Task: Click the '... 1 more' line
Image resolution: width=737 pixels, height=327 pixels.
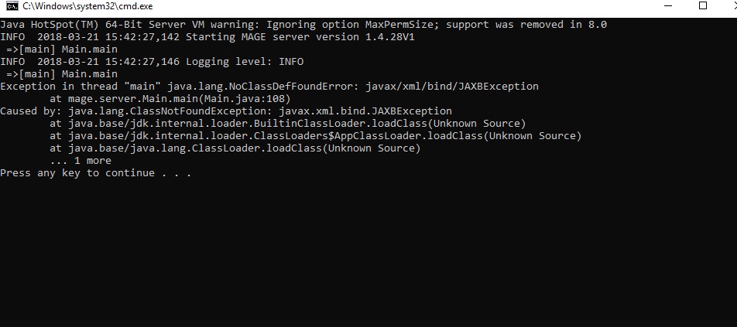Action: click(x=80, y=161)
